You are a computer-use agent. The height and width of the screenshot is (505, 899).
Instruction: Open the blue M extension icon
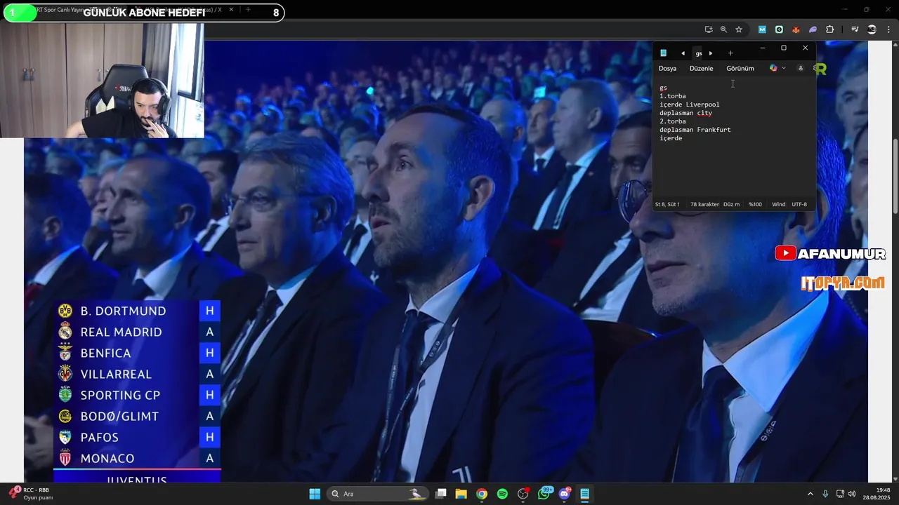click(x=762, y=29)
